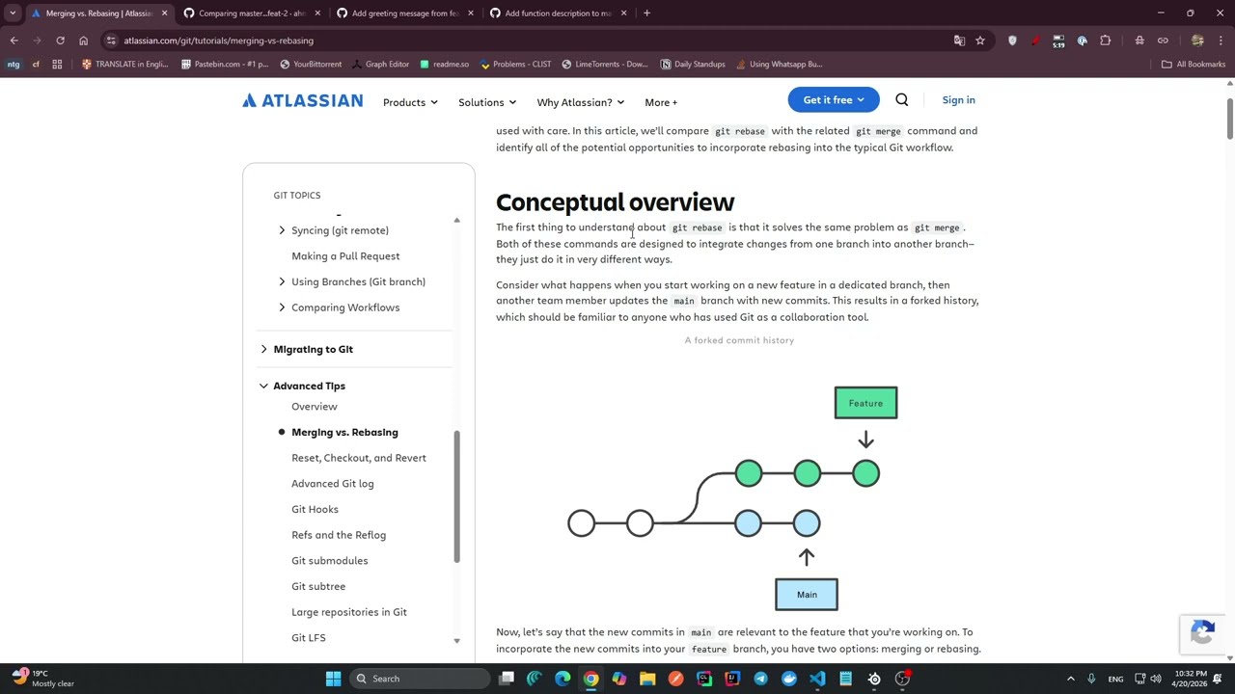Click the translate page icon in address bar
Screen dimensions: 1235x694
959,40
